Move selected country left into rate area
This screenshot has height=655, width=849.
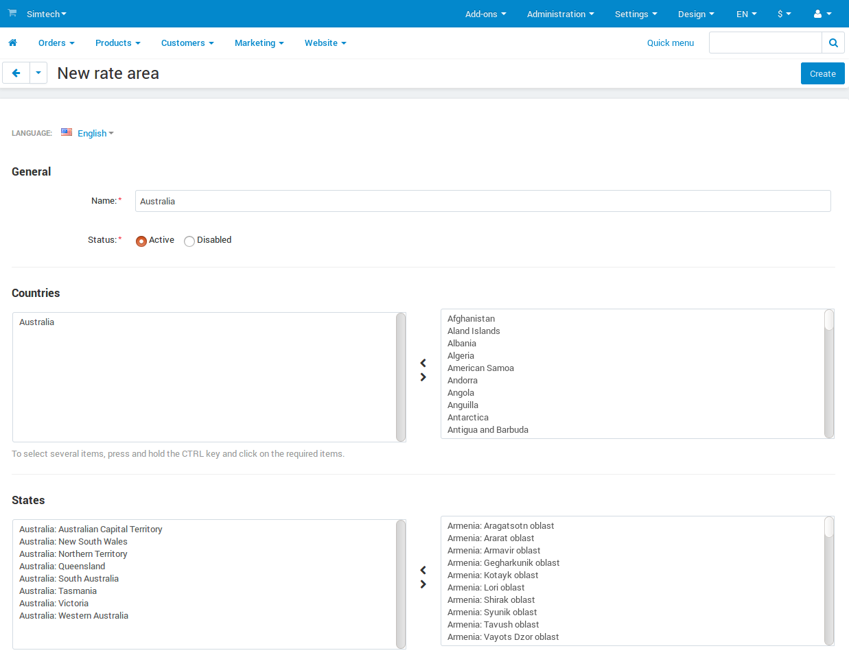(x=423, y=363)
